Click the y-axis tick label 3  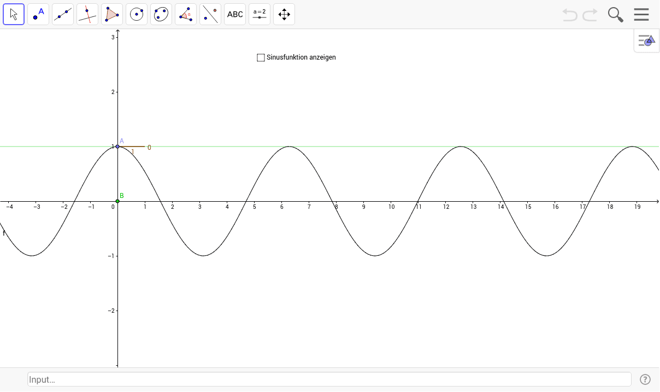pos(113,37)
